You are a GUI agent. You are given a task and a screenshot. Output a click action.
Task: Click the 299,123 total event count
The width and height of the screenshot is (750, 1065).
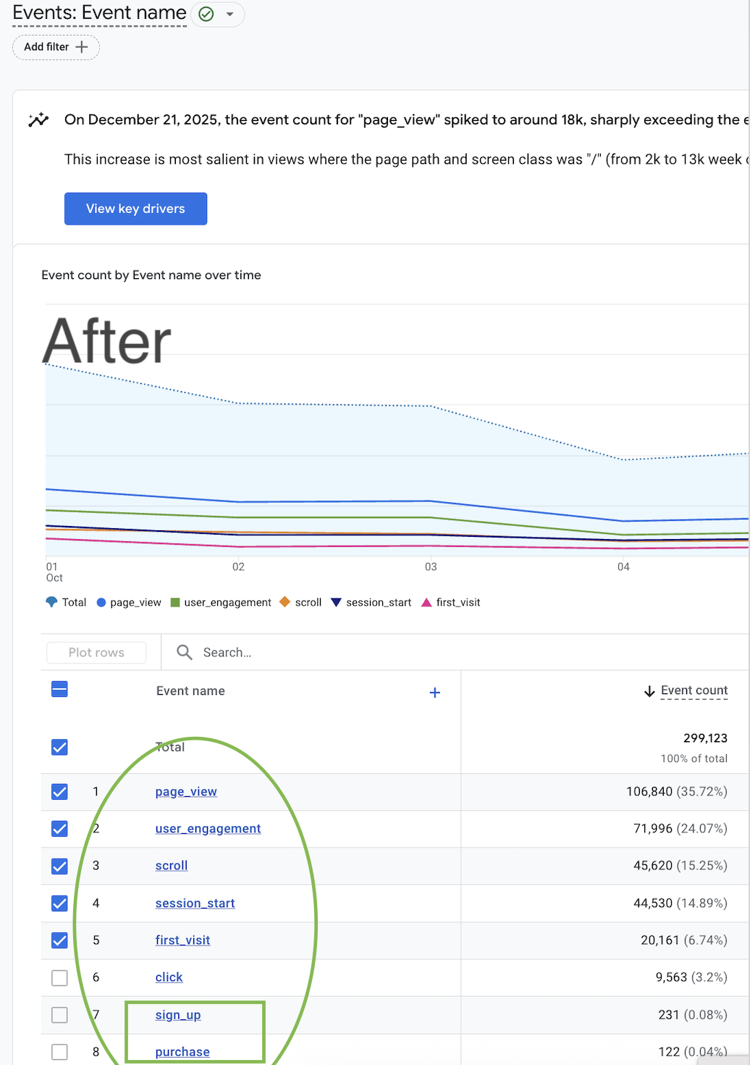point(706,738)
